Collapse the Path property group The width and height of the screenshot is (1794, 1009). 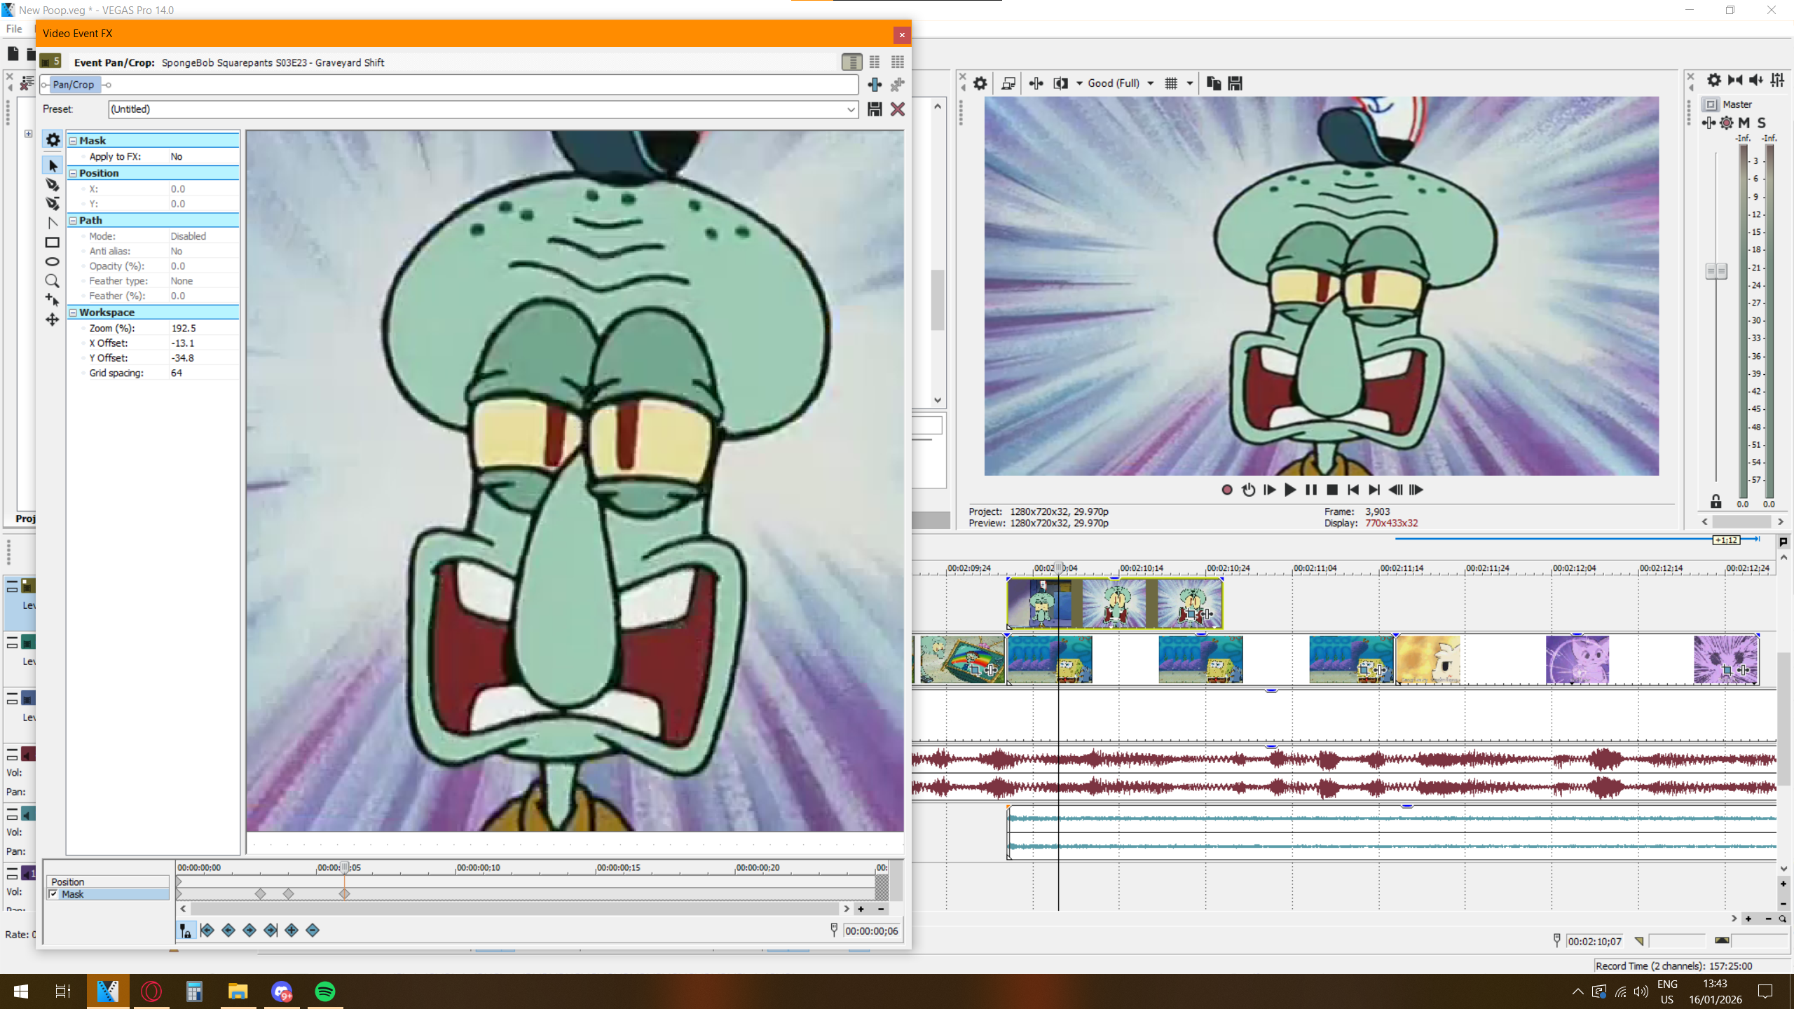73,221
